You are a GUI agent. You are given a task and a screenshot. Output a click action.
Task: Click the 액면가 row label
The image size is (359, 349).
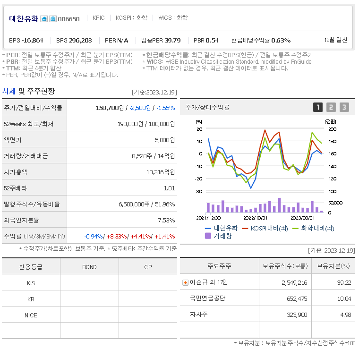tap(13, 140)
